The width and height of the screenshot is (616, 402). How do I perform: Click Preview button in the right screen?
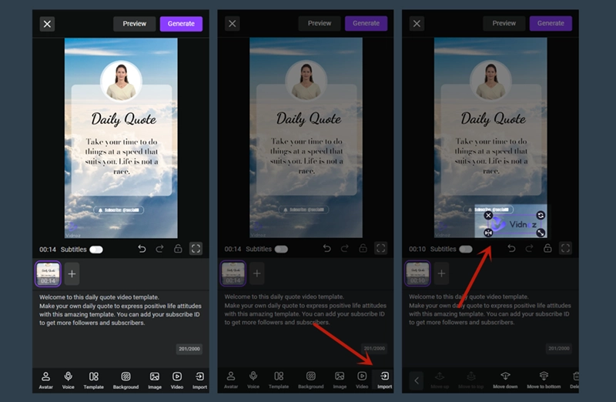[x=504, y=23]
